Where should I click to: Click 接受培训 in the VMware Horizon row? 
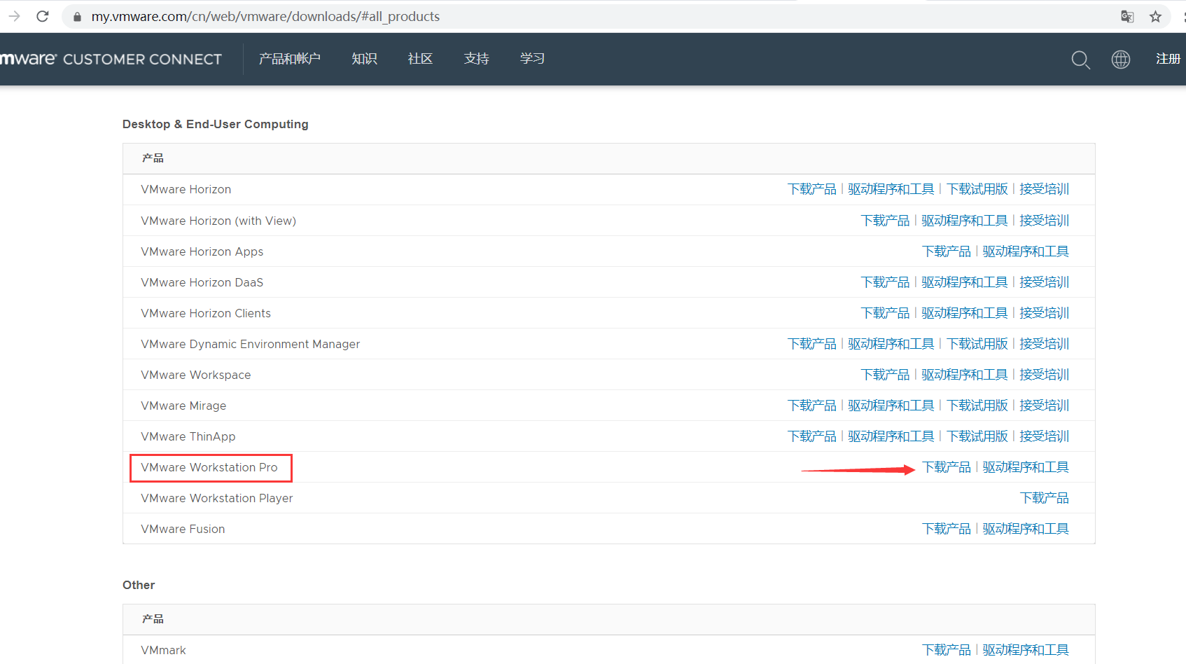pyautogui.click(x=1045, y=189)
